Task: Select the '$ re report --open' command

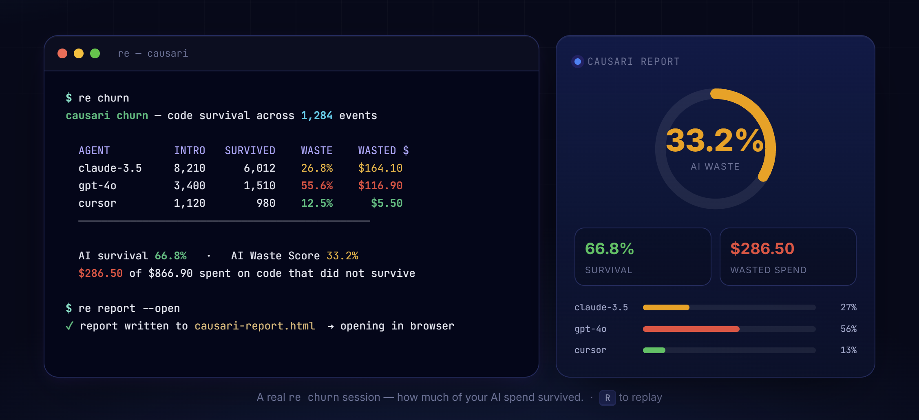Action: tap(123, 308)
